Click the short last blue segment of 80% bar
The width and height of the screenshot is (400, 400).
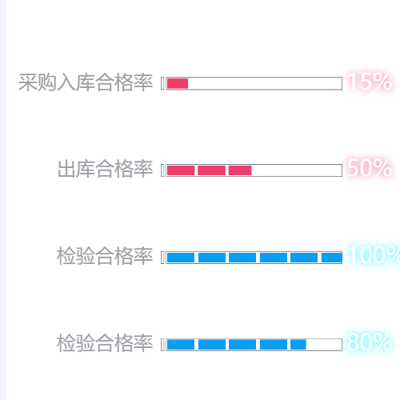coord(298,345)
